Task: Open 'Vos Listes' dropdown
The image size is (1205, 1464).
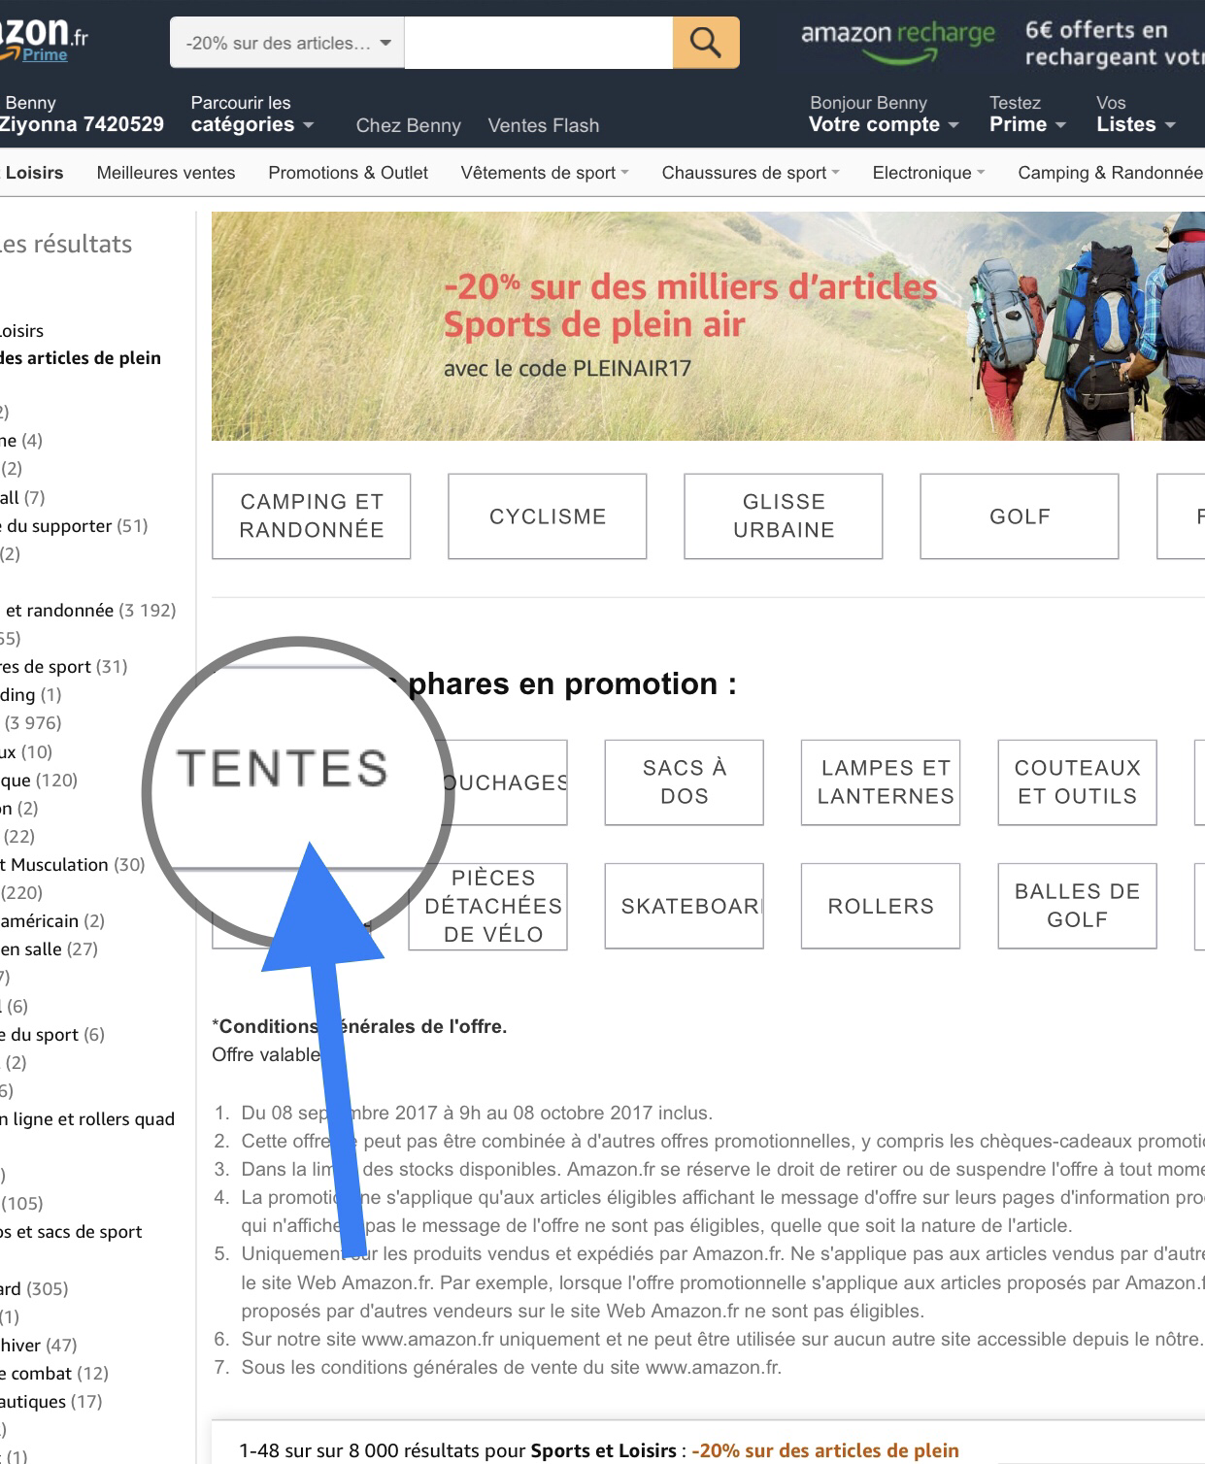Action: tap(1135, 114)
